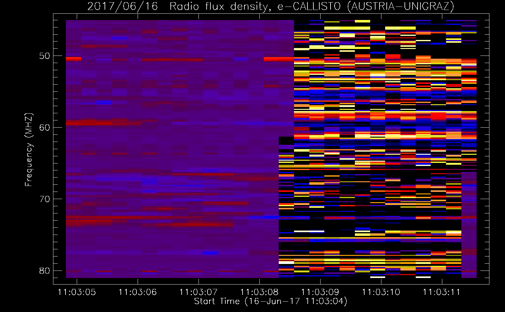Screen dimensions: 505x312
Task: Click the '11:03:11' time tick label
Action: pyautogui.click(x=442, y=292)
